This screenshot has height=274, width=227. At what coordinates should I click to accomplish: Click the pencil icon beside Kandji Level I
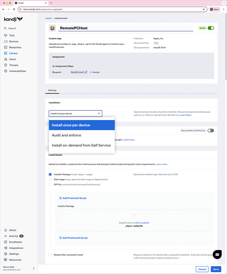tap(86, 72)
